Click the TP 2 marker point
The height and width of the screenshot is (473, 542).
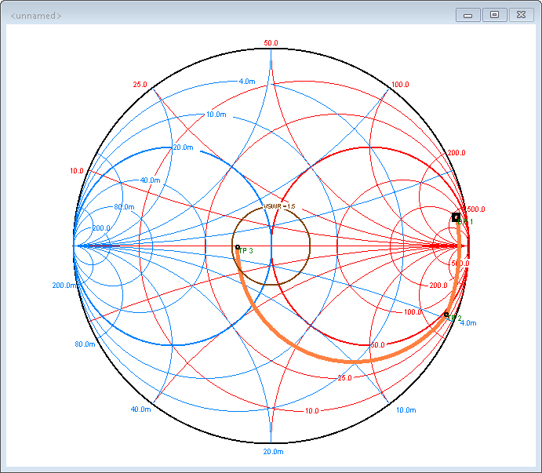pyautogui.click(x=446, y=315)
